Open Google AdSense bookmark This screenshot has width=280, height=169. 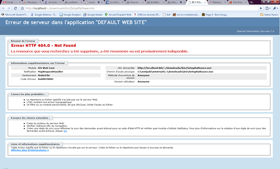tap(44, 14)
